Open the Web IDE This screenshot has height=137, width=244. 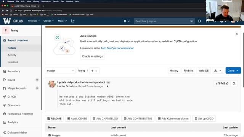tap(204, 71)
